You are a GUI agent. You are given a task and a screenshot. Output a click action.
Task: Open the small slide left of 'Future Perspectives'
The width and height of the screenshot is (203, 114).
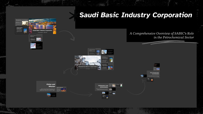(144, 76)
